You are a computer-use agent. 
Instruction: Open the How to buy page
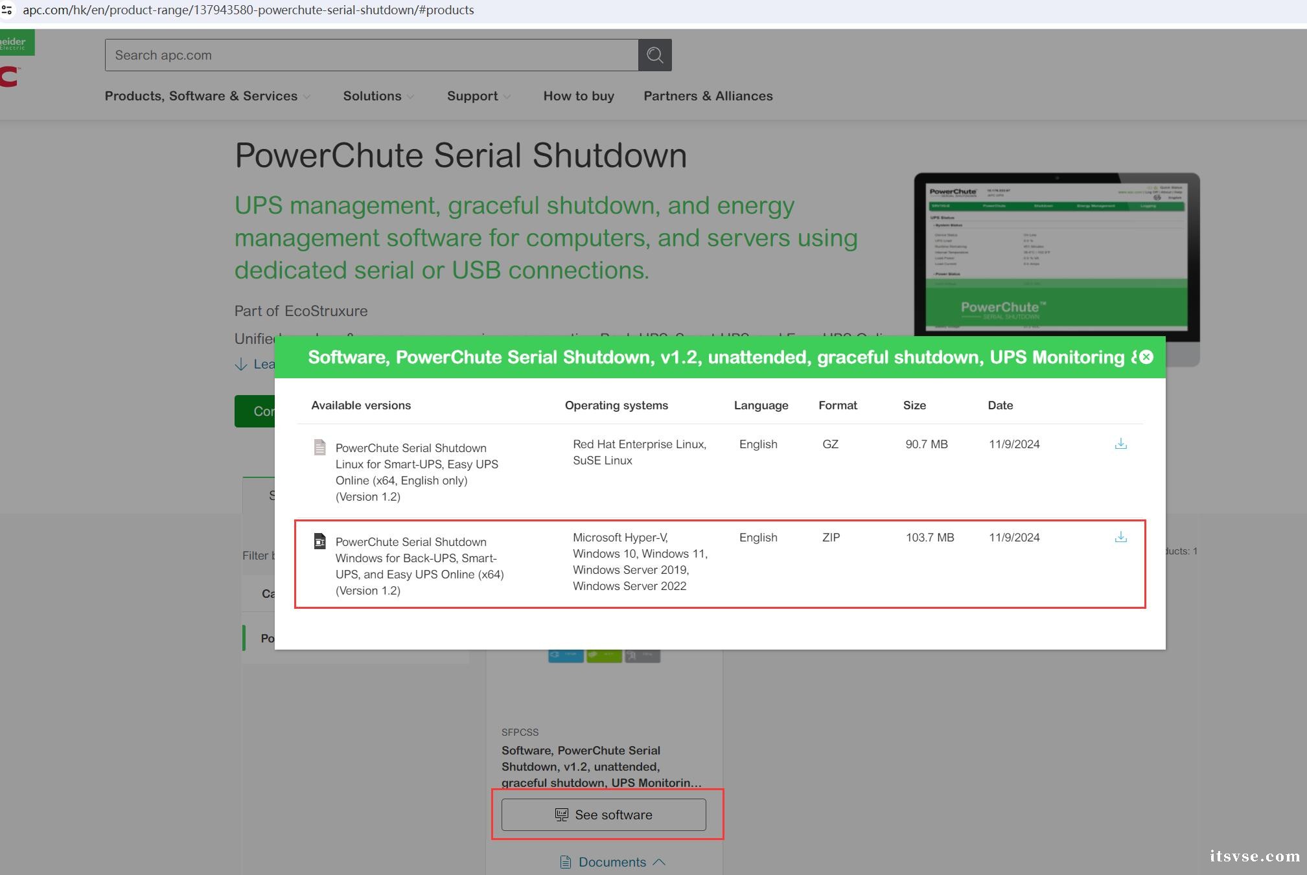click(x=579, y=96)
